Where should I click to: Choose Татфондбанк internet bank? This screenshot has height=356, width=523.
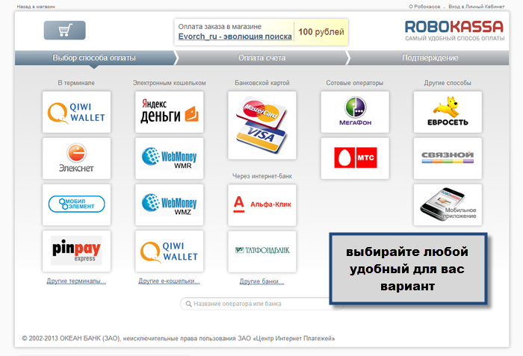point(261,251)
